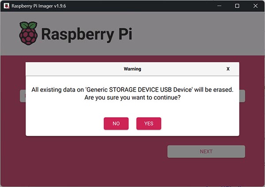Close the Raspberry Pi Imager window
The width and height of the screenshot is (265, 187).
point(255,6)
